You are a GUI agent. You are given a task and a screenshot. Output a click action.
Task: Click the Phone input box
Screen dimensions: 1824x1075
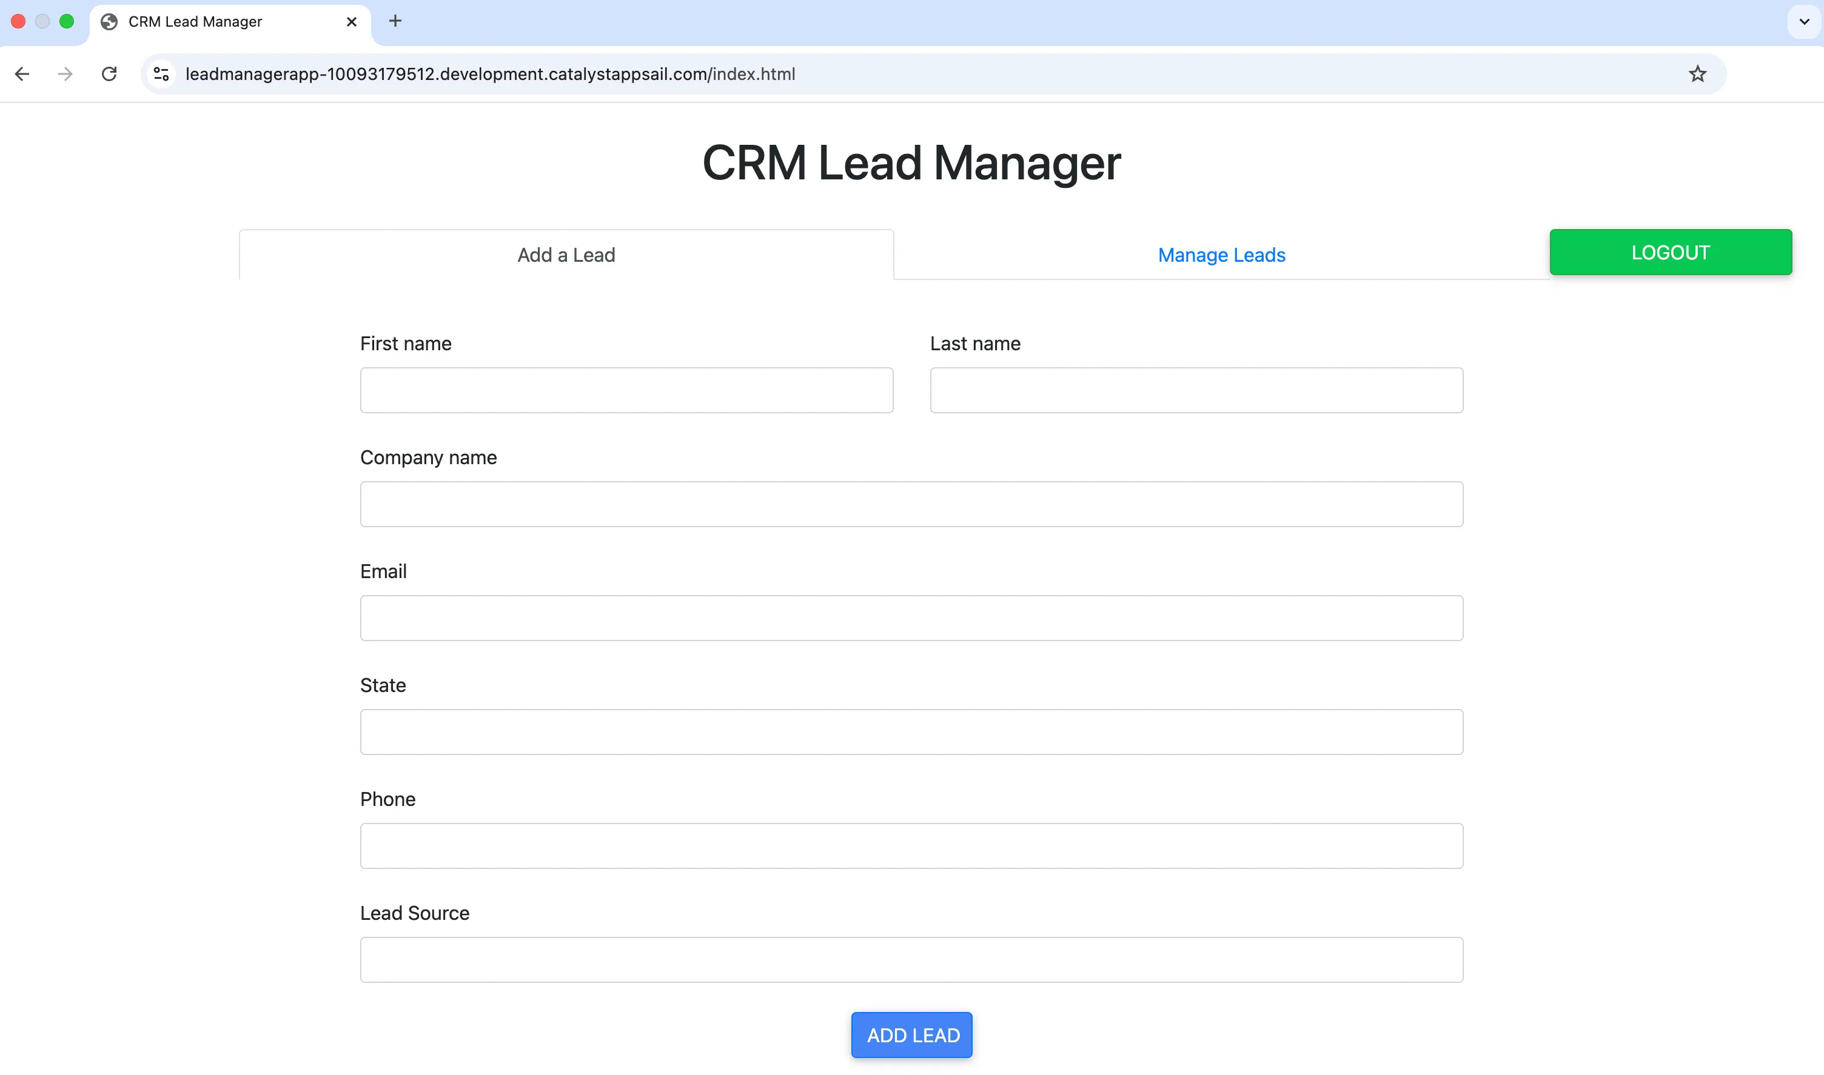point(911,845)
